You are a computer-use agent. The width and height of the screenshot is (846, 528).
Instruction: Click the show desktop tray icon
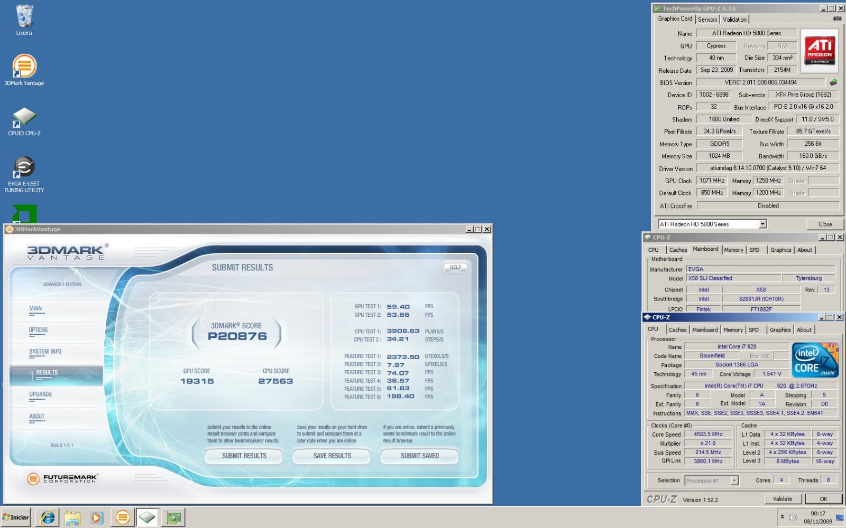pyautogui.click(x=840, y=517)
